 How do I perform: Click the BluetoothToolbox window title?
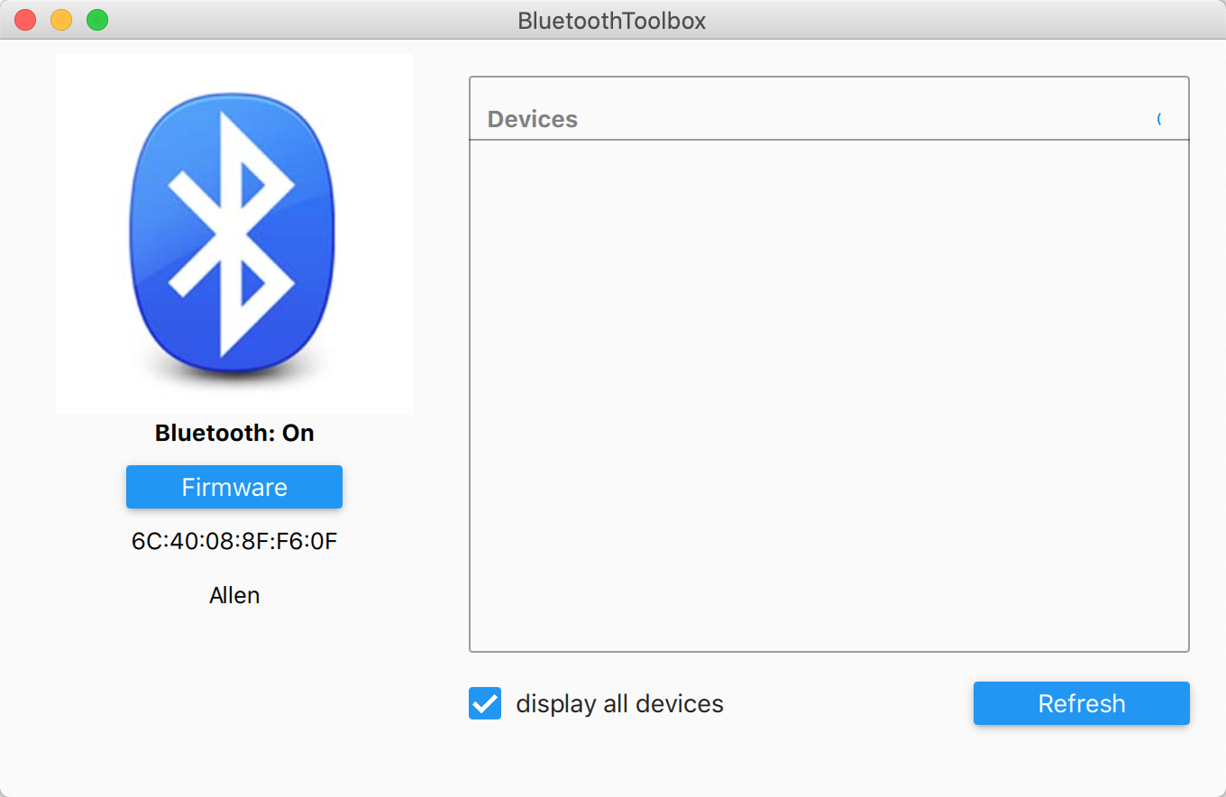[612, 21]
